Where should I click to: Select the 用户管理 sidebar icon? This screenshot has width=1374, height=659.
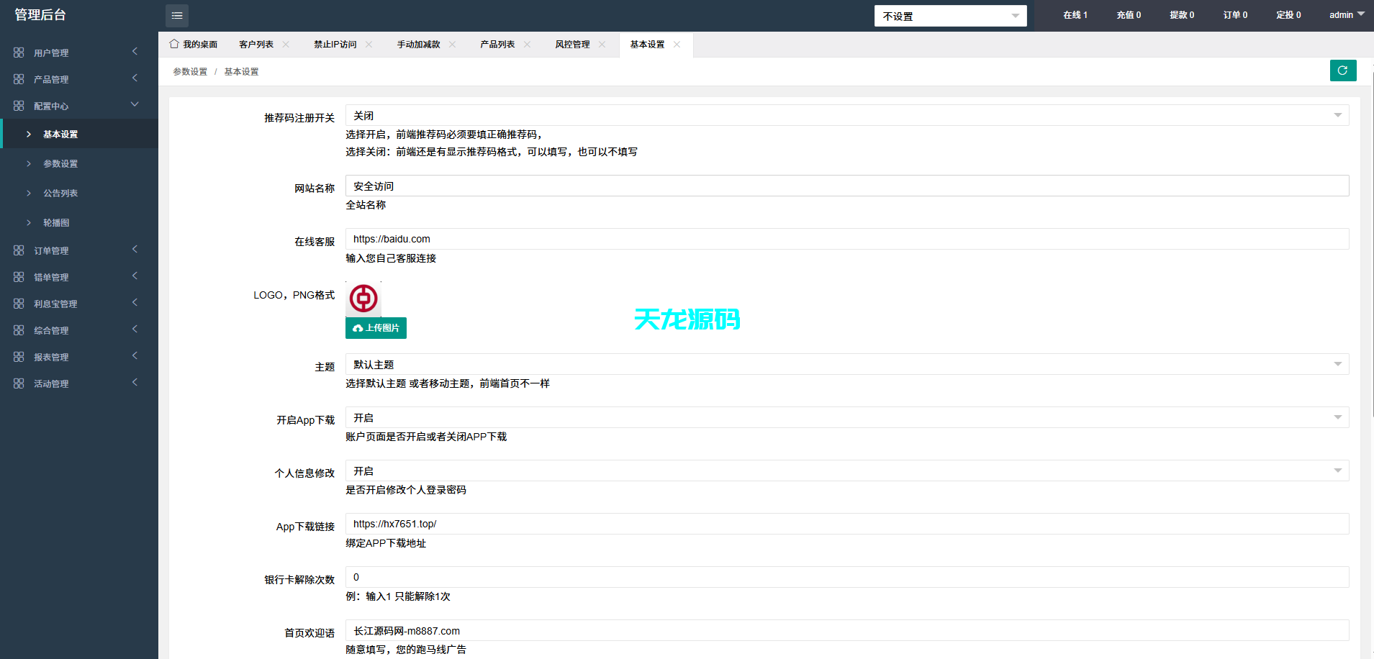click(19, 52)
